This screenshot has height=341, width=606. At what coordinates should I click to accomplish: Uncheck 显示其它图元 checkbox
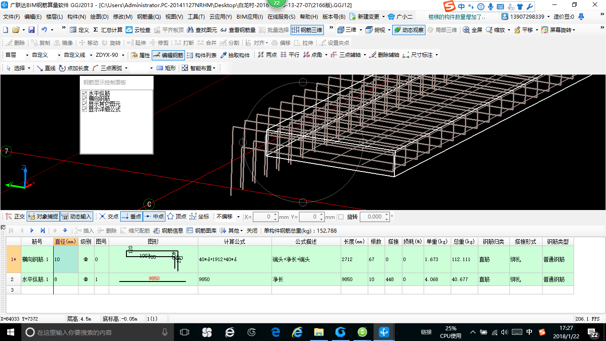coord(84,104)
